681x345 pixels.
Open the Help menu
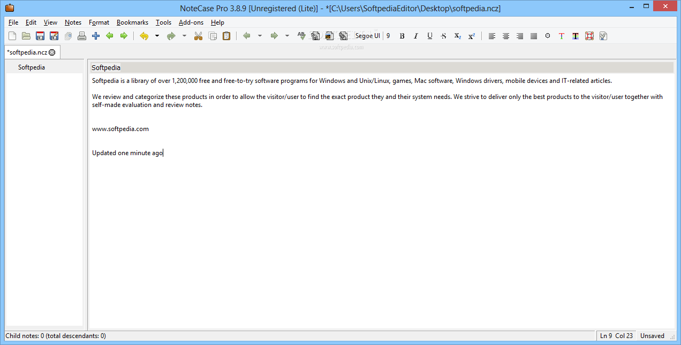[x=217, y=22]
